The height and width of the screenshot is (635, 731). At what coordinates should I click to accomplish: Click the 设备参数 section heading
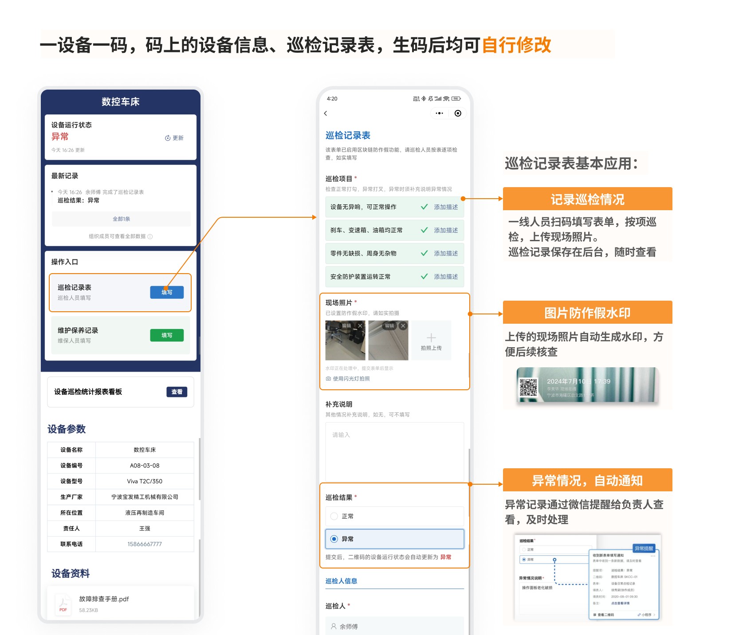(x=67, y=429)
